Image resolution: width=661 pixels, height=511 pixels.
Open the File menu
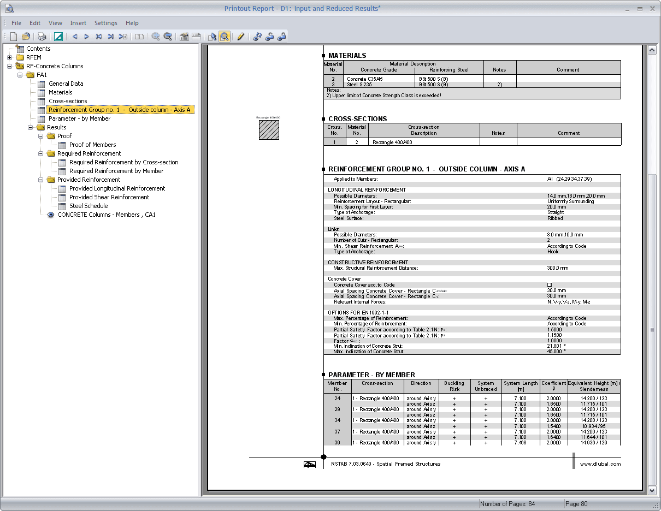click(x=16, y=23)
